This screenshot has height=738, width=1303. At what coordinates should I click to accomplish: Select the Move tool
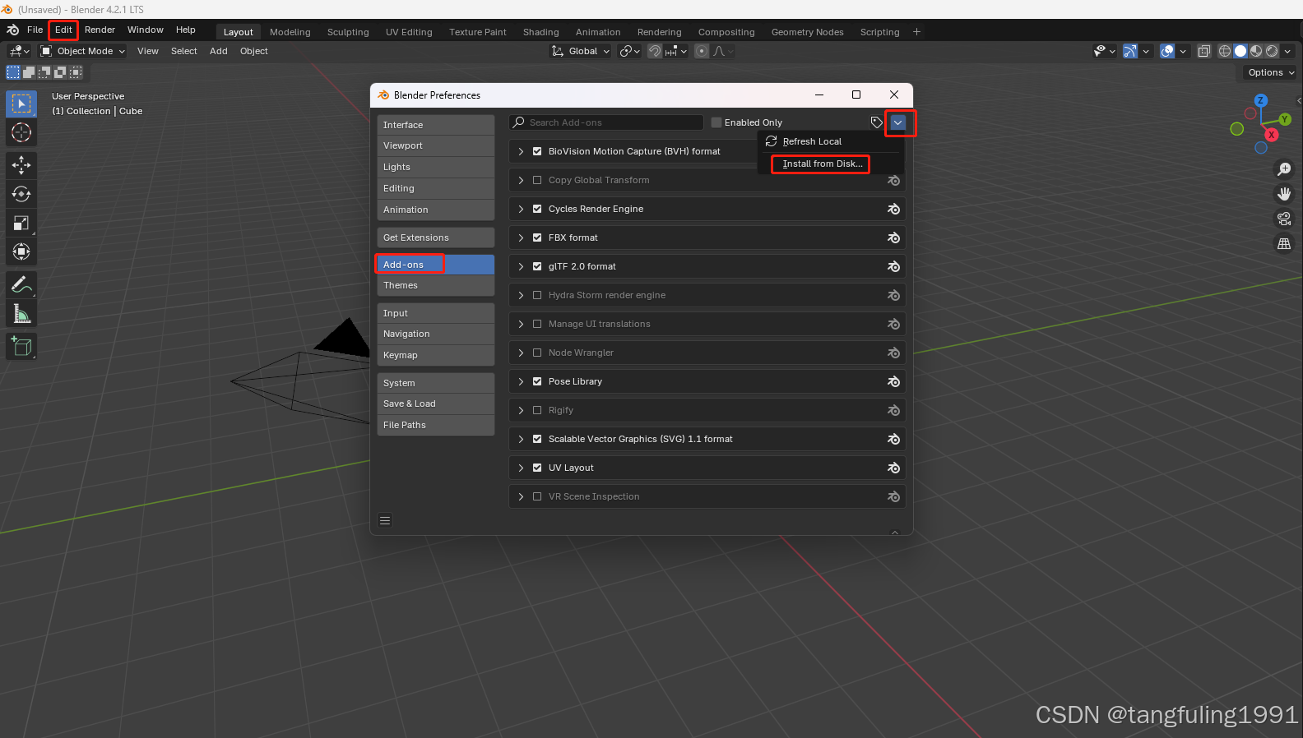21,165
